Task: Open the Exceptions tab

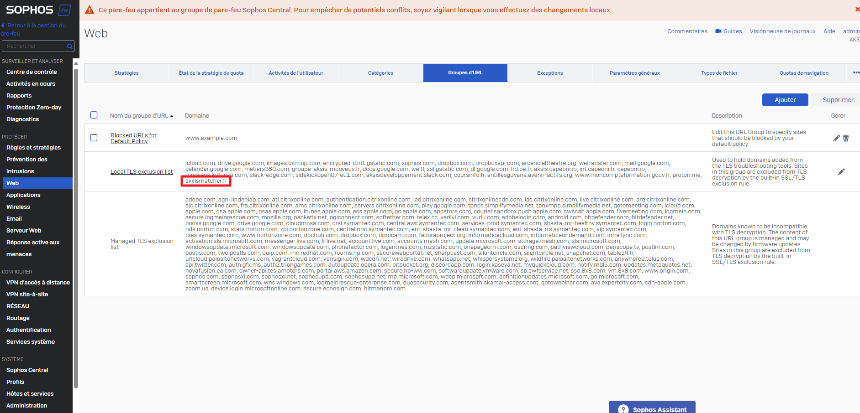Action: pos(550,73)
